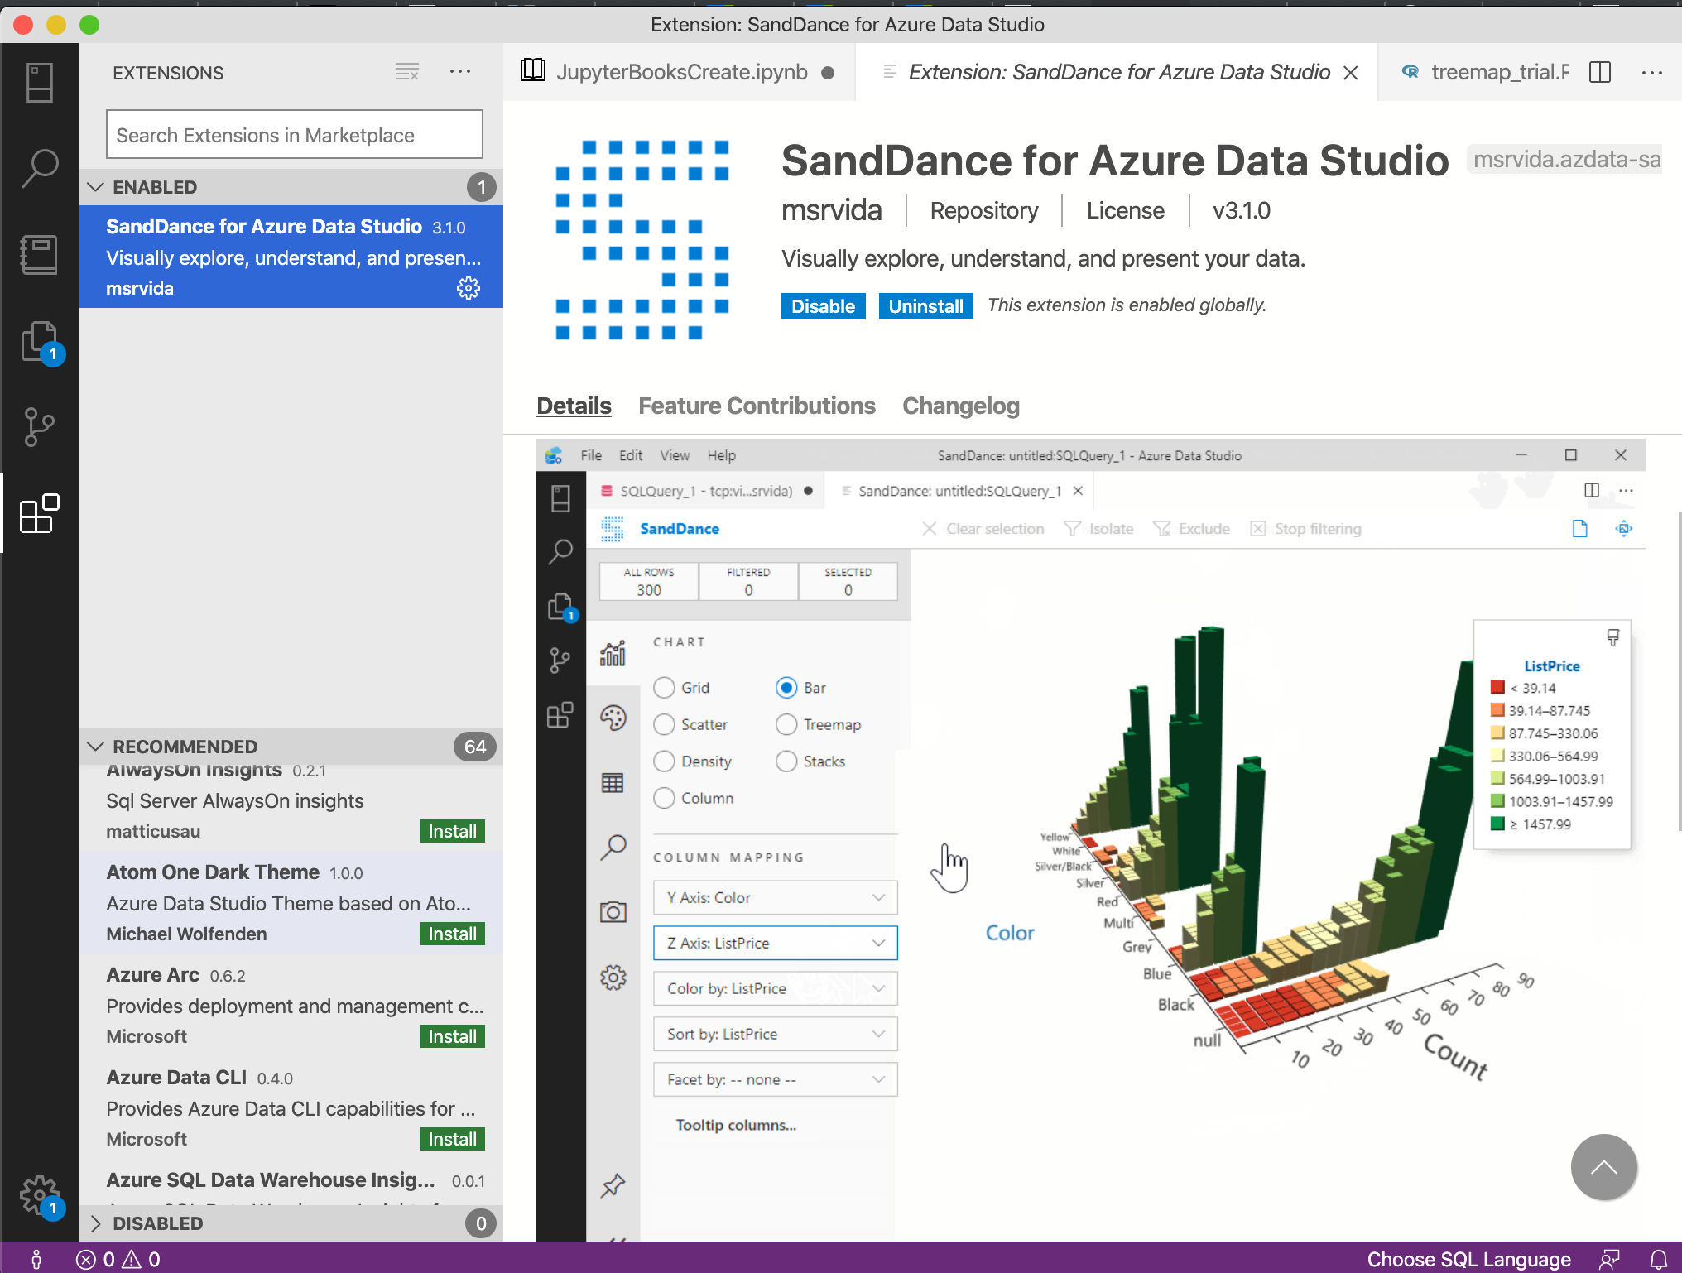The image size is (1682, 1273).
Task: Close the SandDance extension tab
Action: pos(1351,73)
